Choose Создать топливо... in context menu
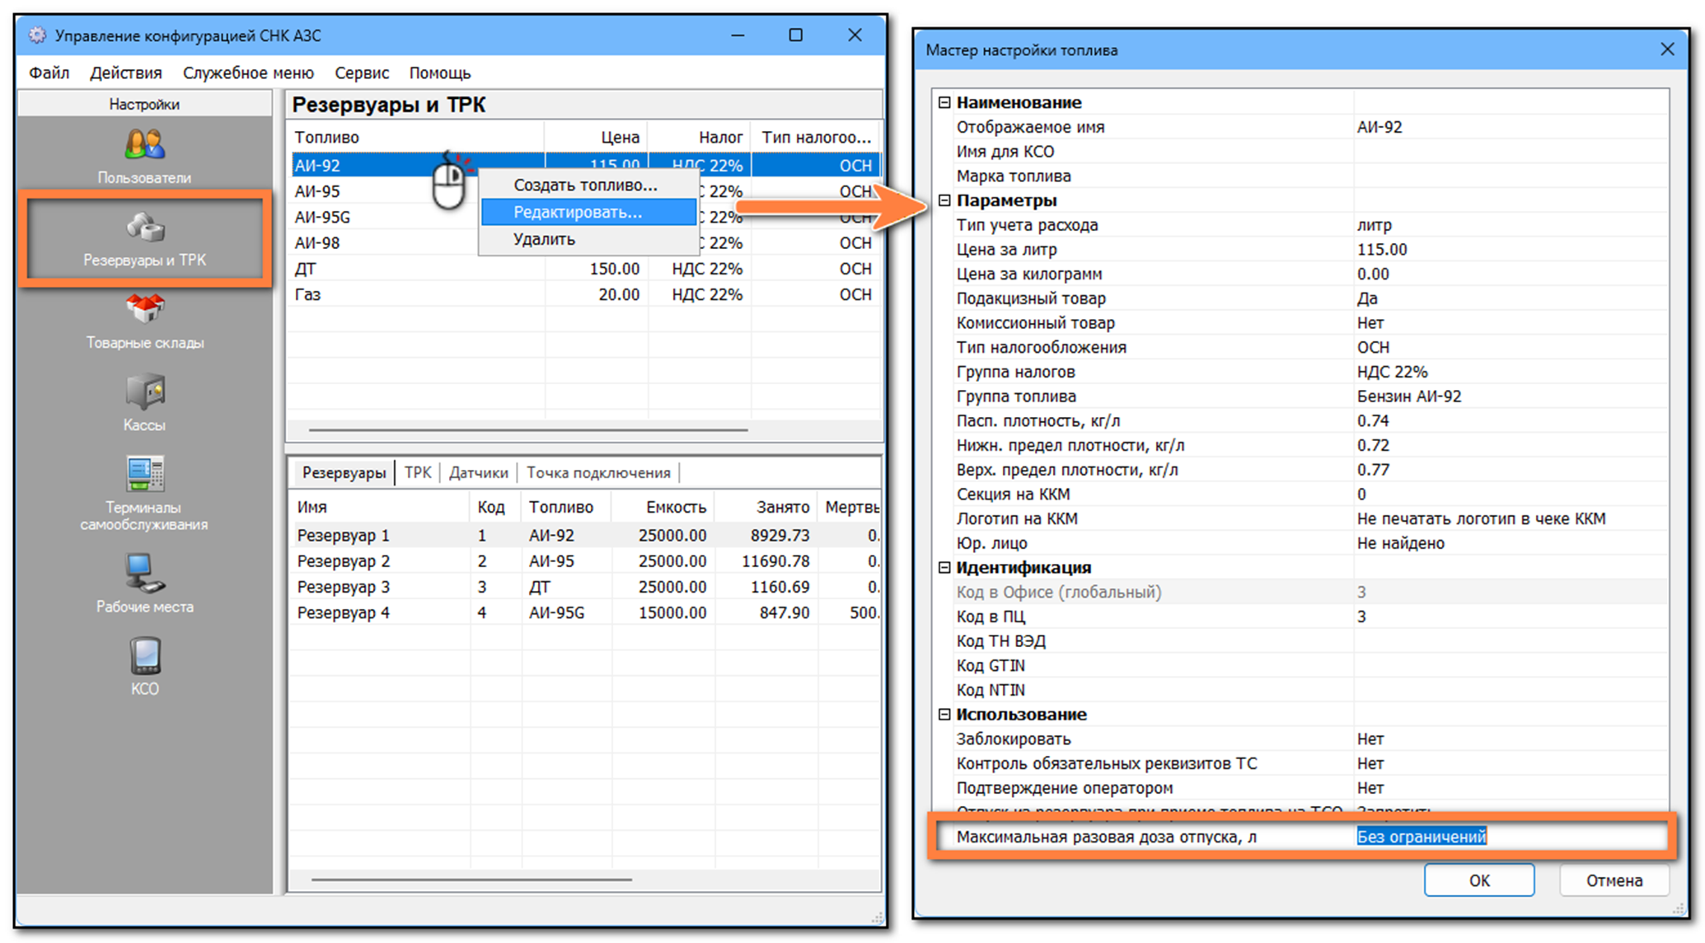Viewport: 1705px width, 943px height. [588, 185]
